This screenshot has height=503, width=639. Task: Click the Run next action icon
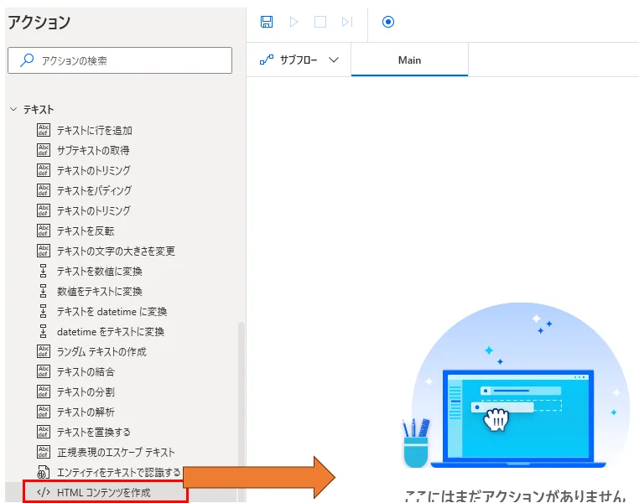tap(347, 22)
